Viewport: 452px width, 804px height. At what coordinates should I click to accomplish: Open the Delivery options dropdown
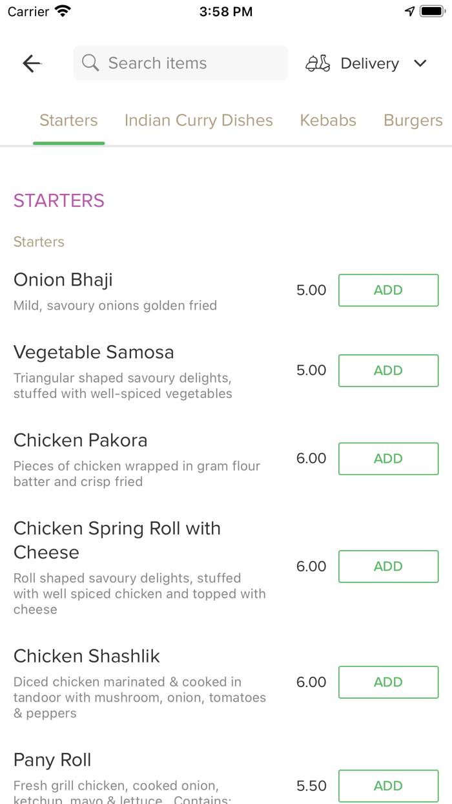(x=369, y=63)
